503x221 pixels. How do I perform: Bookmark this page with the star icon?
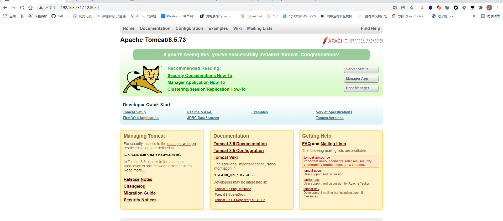pyautogui.click(x=412, y=8)
